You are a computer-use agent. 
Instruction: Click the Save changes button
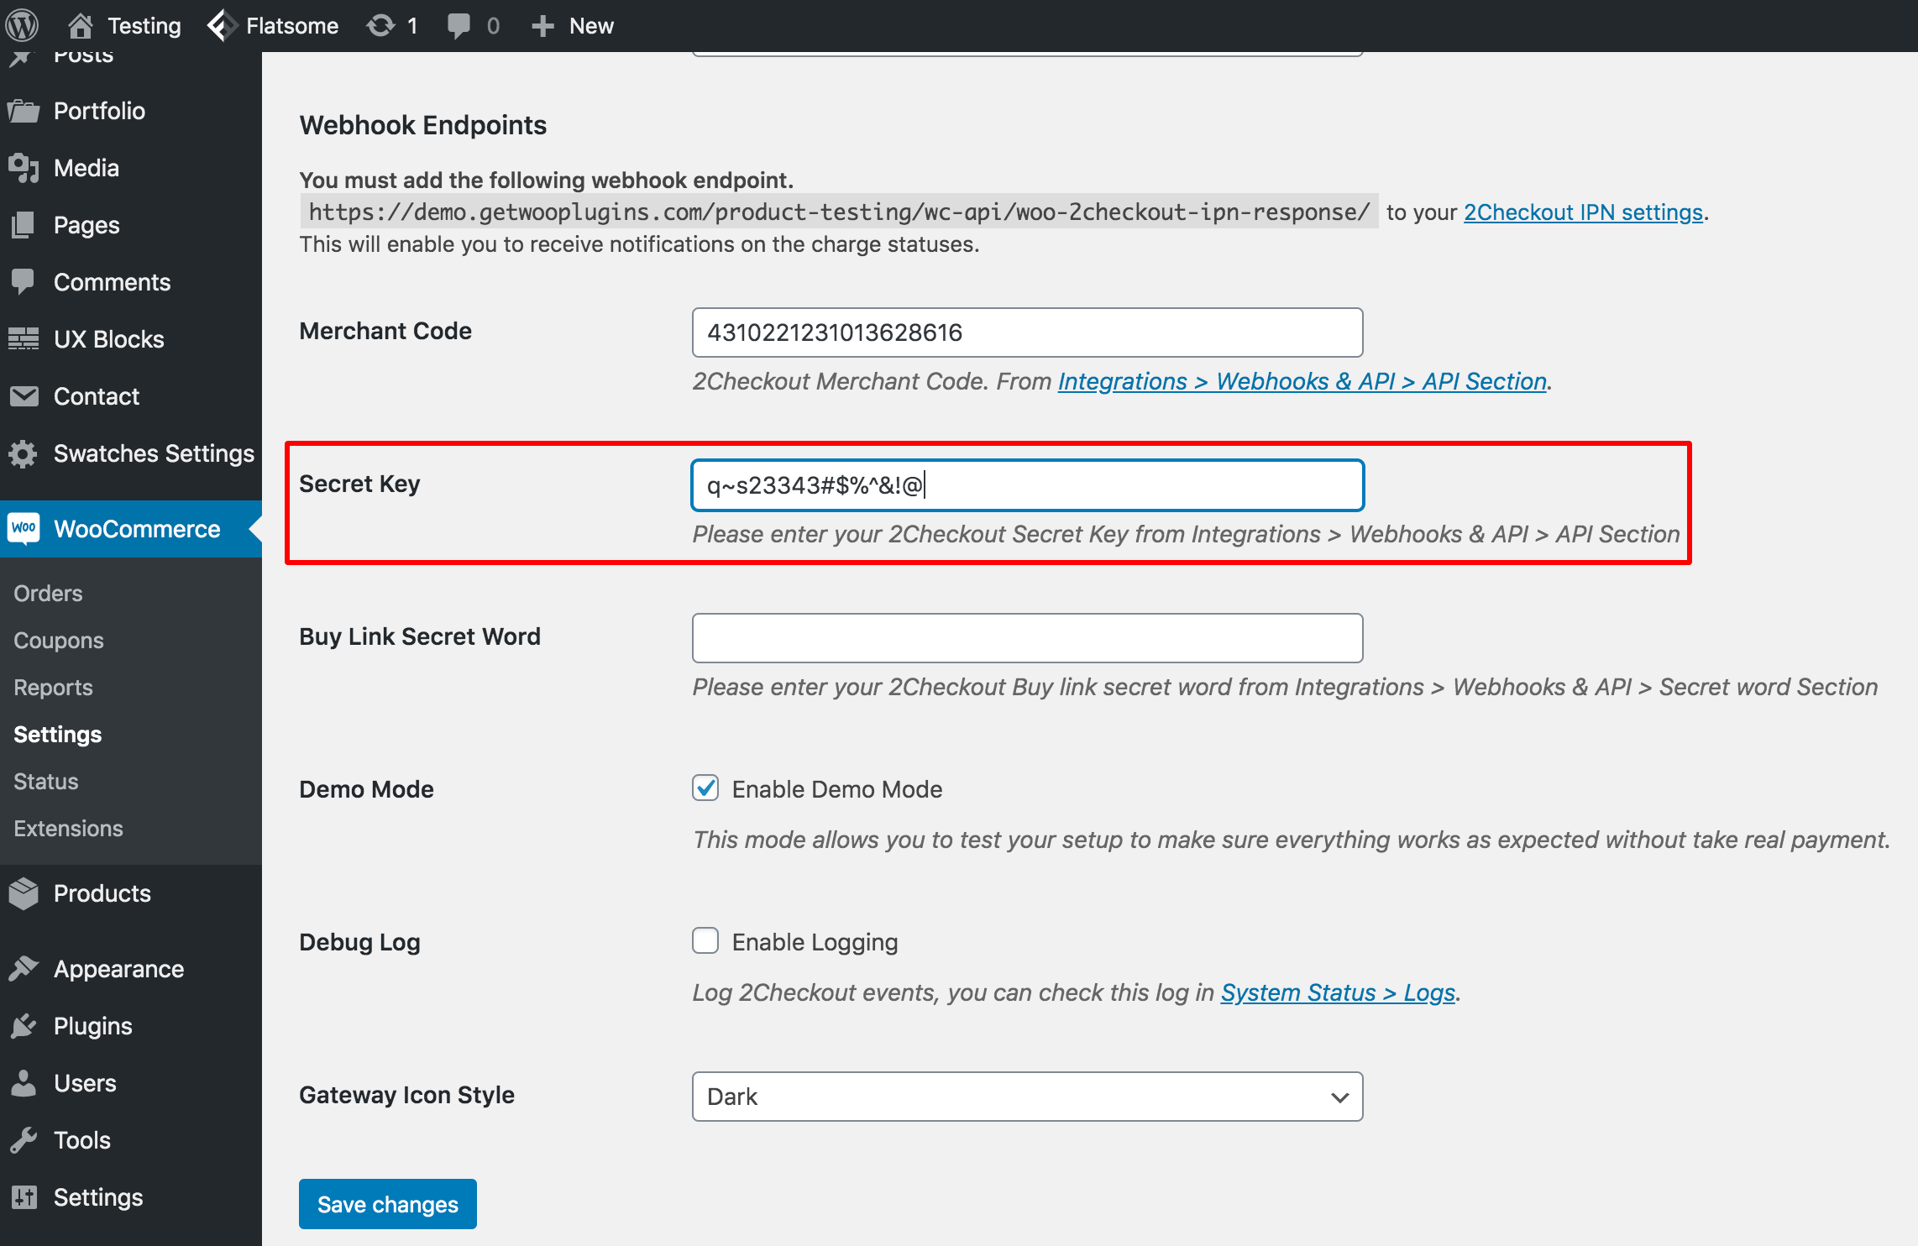[x=388, y=1204]
